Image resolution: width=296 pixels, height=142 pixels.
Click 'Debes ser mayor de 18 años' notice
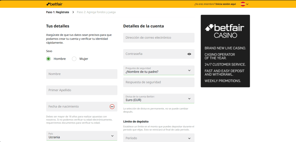pyautogui.click(x=79, y=120)
